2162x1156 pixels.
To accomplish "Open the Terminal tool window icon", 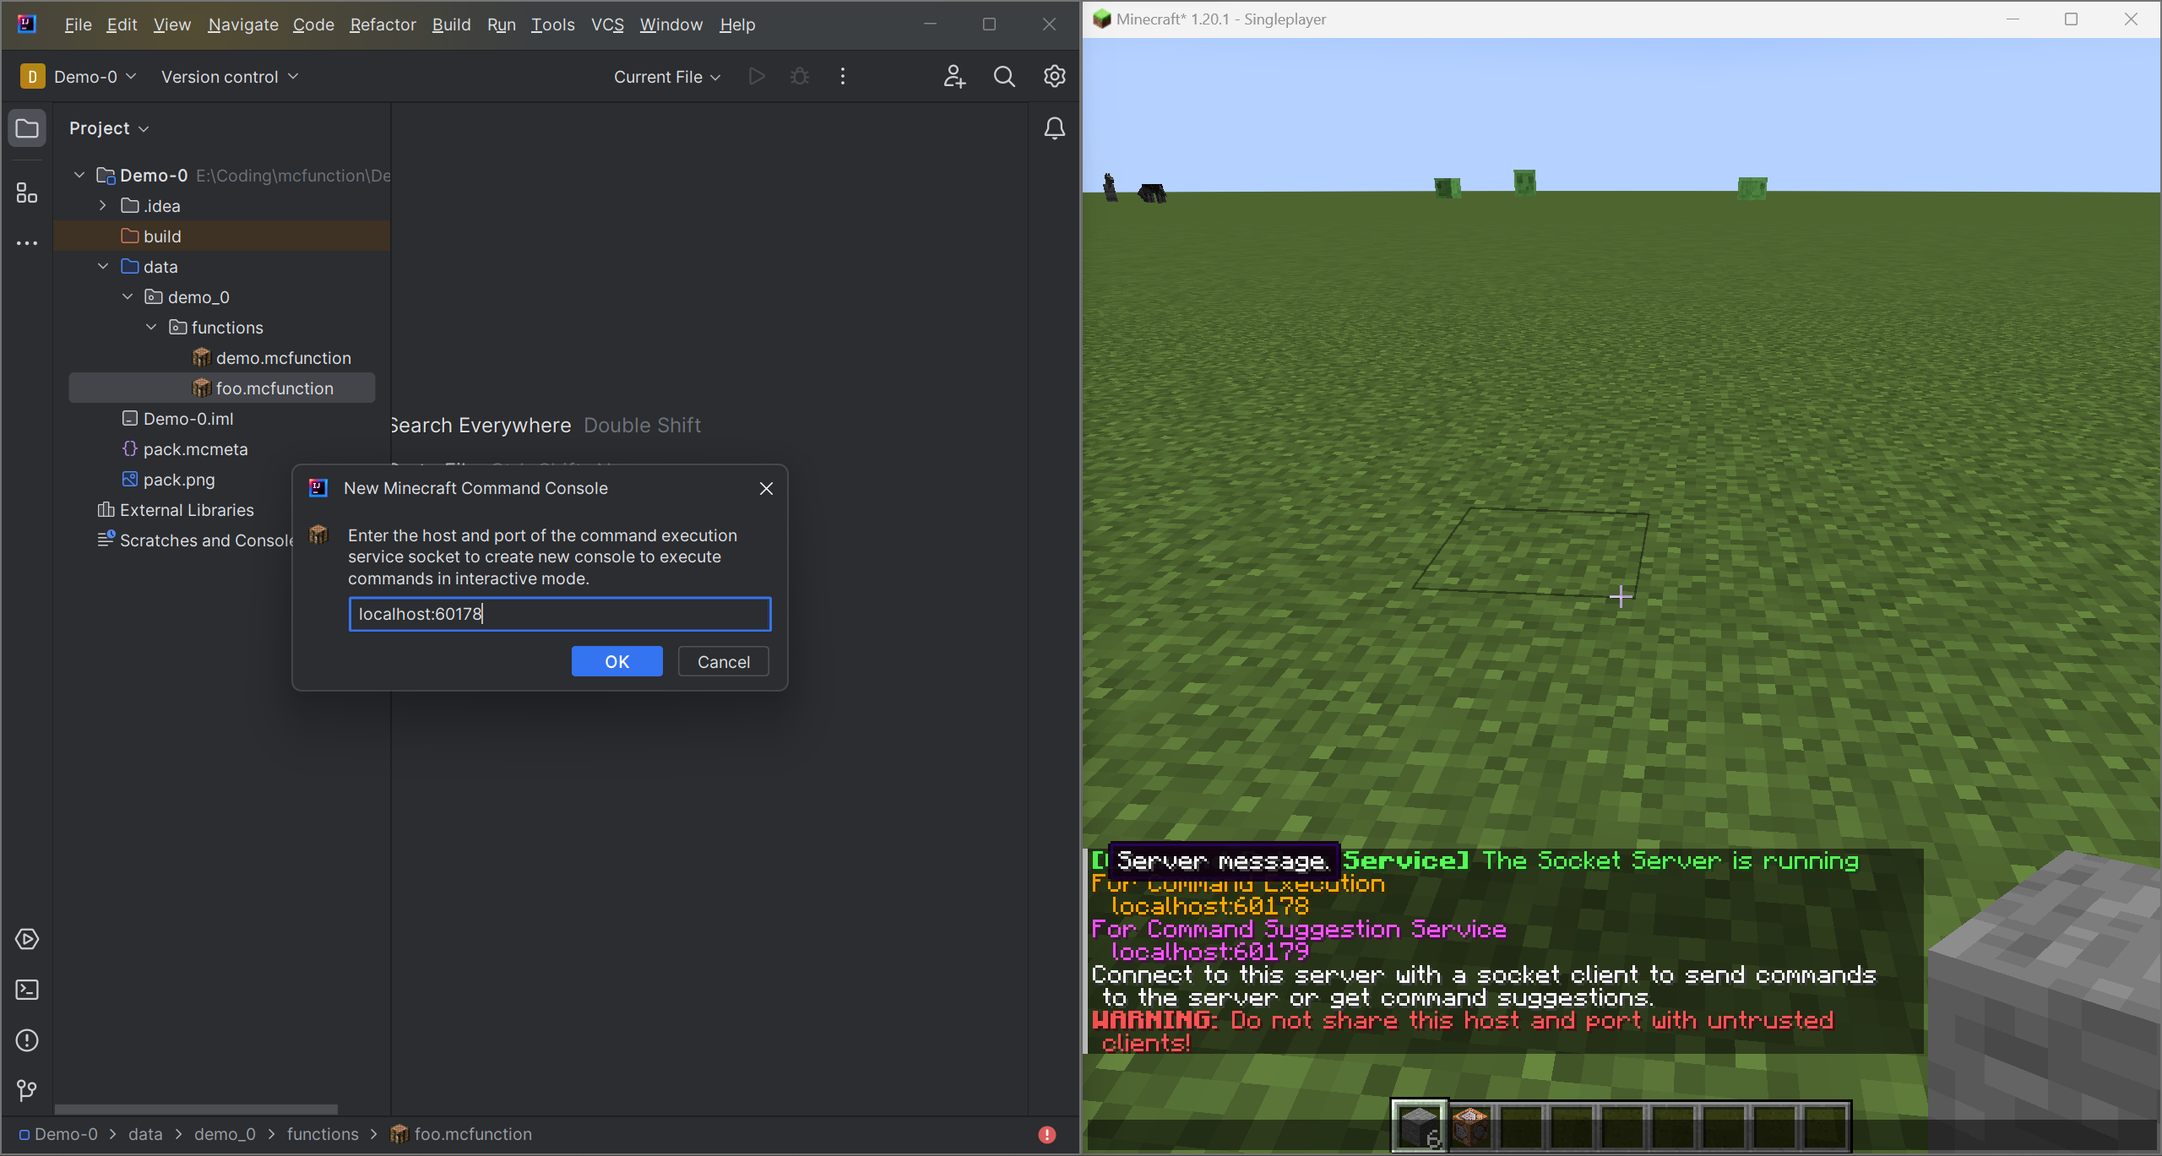I will coord(27,990).
